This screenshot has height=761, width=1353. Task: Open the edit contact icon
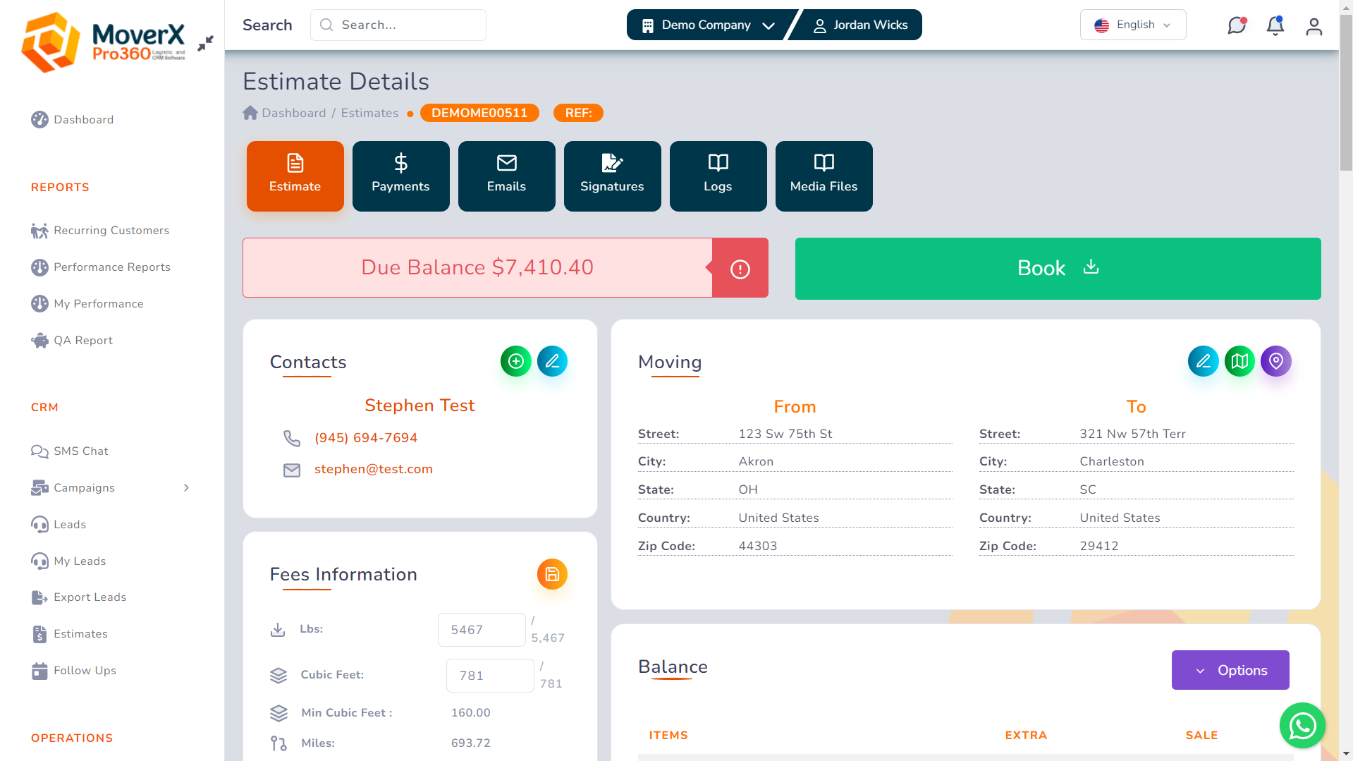[x=552, y=360]
